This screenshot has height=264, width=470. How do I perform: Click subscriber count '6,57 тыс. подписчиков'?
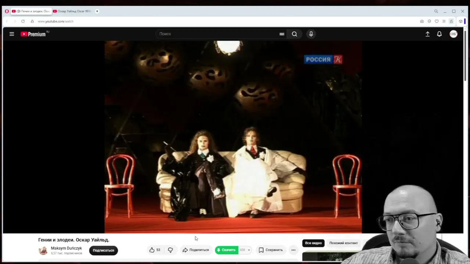pos(66,253)
